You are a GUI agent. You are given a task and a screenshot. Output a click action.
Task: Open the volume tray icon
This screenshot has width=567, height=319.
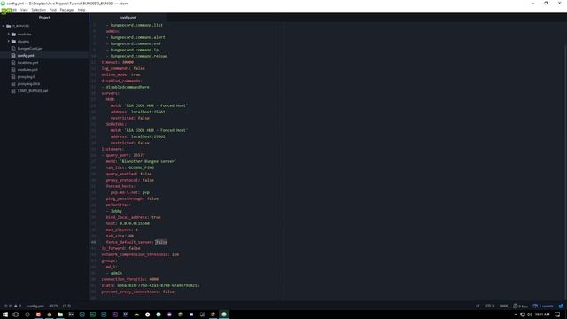tap(530, 315)
